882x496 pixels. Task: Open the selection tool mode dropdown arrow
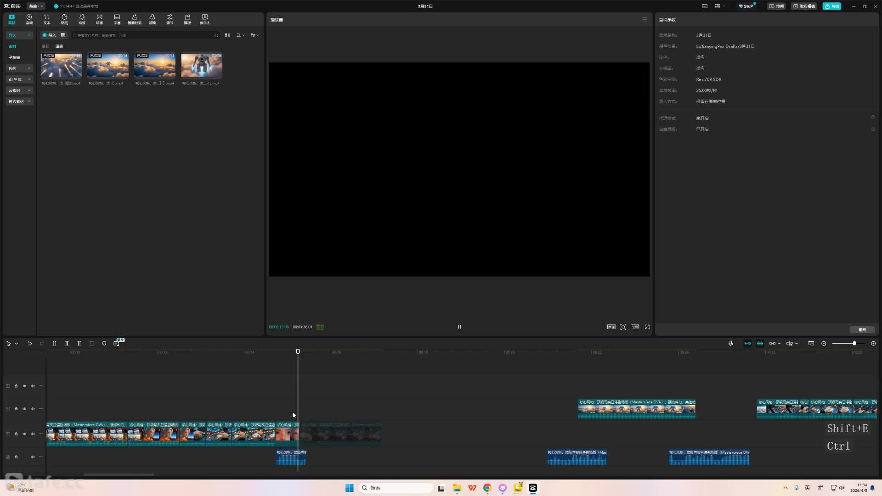coord(17,344)
